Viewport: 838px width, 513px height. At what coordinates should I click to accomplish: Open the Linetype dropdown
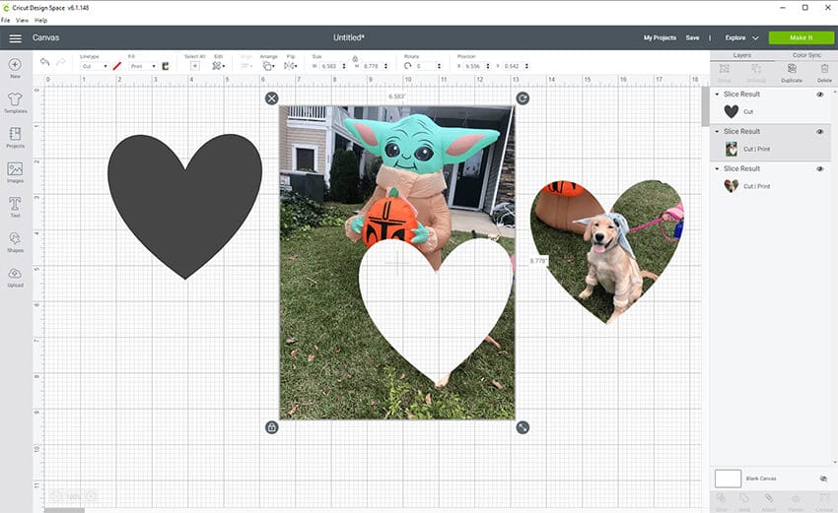click(x=95, y=66)
